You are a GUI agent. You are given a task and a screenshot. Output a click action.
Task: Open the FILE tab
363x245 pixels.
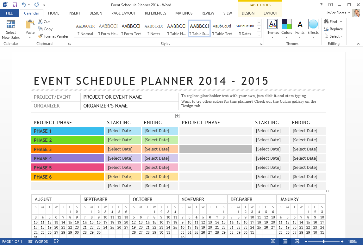click(9, 13)
